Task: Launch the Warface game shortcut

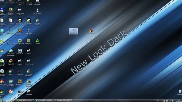Action: [11, 72]
